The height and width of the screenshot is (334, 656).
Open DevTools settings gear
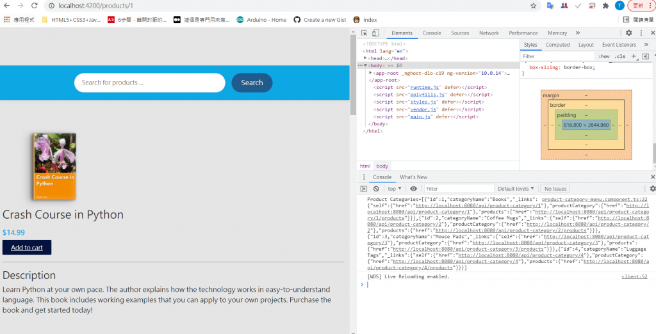629,33
